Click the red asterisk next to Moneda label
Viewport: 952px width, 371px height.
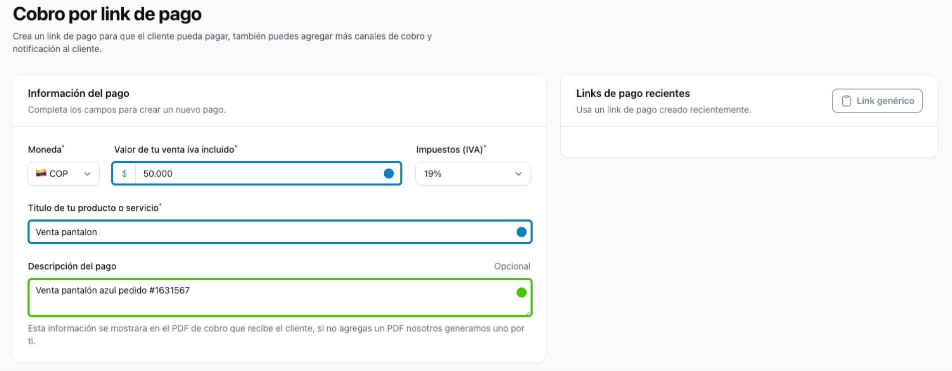[64, 145]
